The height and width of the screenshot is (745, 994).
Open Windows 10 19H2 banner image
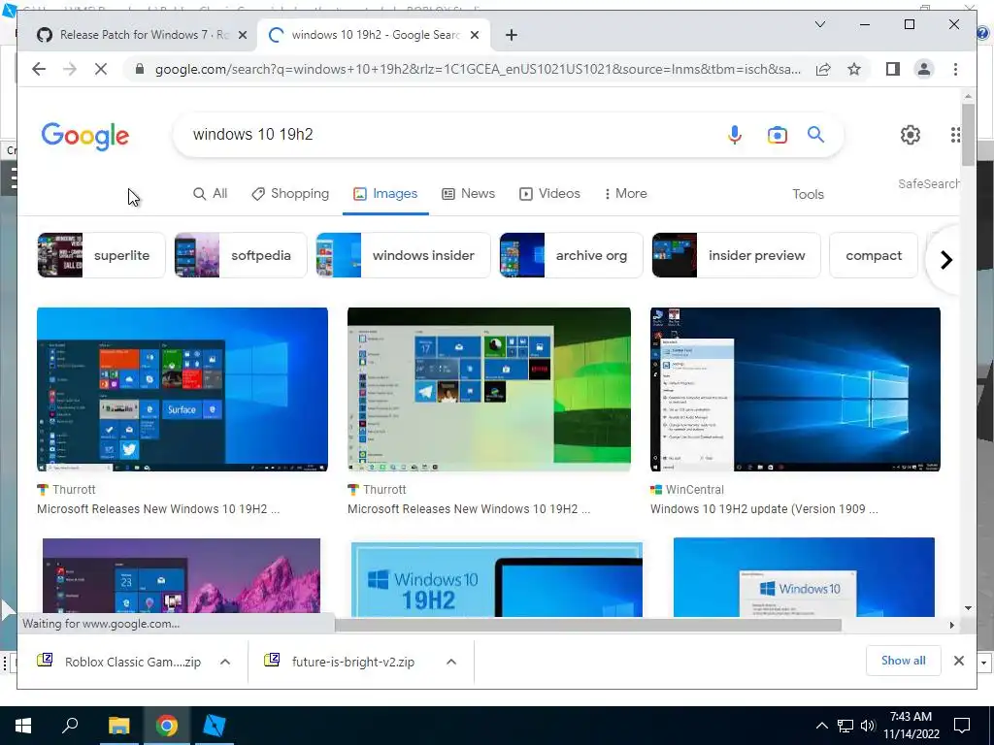(496, 579)
